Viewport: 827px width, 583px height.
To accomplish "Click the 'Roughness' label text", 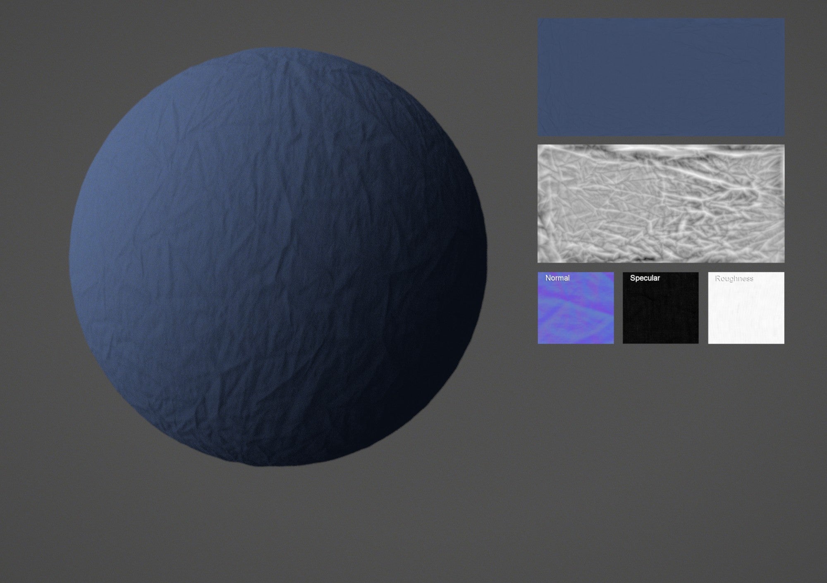I will 734,278.
